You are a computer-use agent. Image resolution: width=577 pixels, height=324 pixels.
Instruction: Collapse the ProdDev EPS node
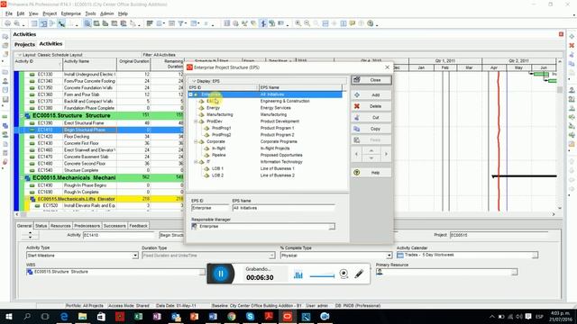[196, 121]
